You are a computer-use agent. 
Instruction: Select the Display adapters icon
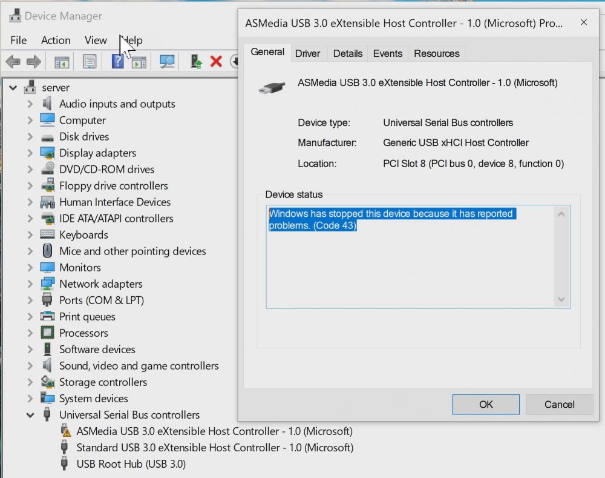click(47, 153)
